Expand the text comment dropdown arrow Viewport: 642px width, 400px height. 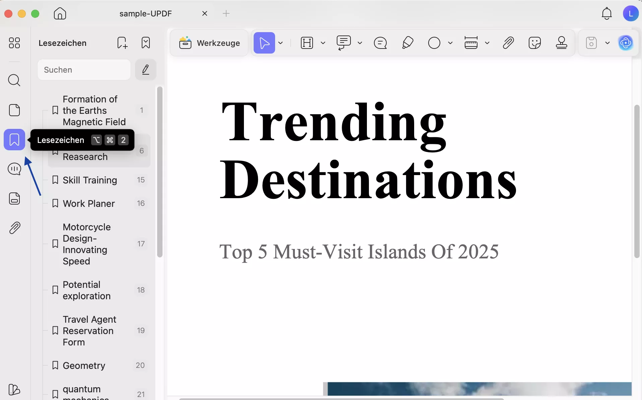[360, 43]
